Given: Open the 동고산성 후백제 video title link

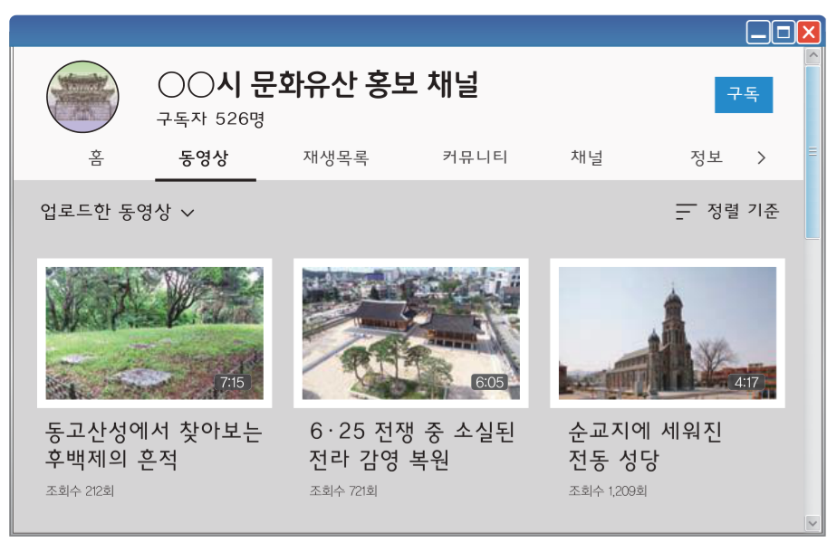Looking at the screenshot, I should (x=145, y=443).
